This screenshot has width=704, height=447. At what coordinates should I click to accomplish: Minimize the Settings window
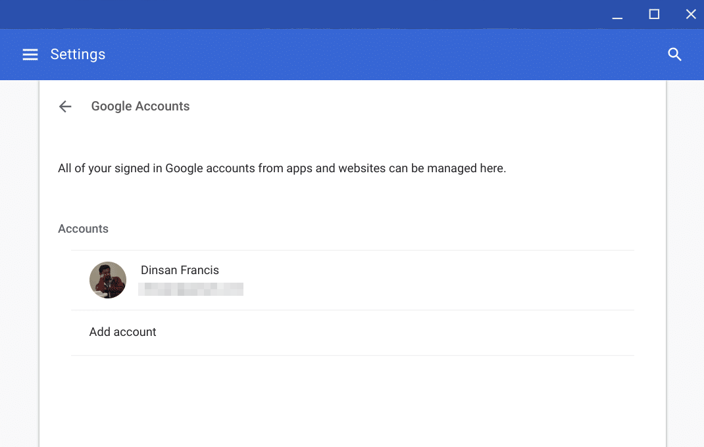(617, 14)
